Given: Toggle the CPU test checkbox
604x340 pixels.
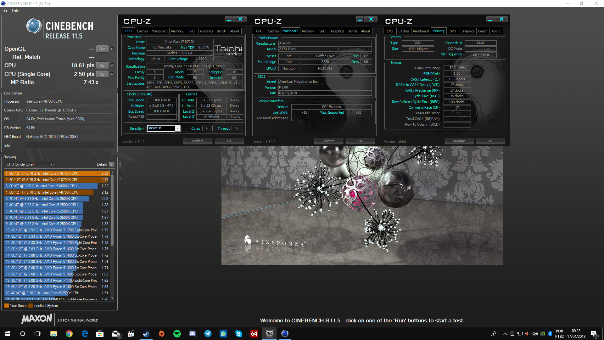Looking at the screenshot, I should [113, 65].
